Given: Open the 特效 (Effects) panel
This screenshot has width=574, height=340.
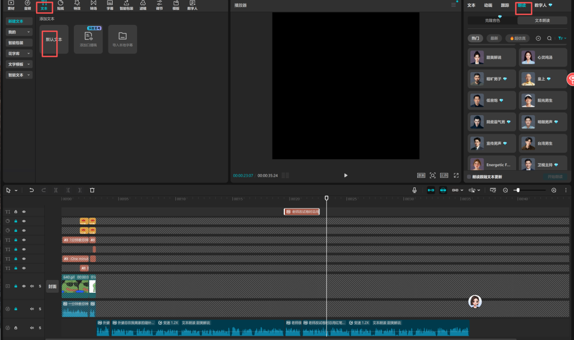Looking at the screenshot, I should tap(77, 5).
